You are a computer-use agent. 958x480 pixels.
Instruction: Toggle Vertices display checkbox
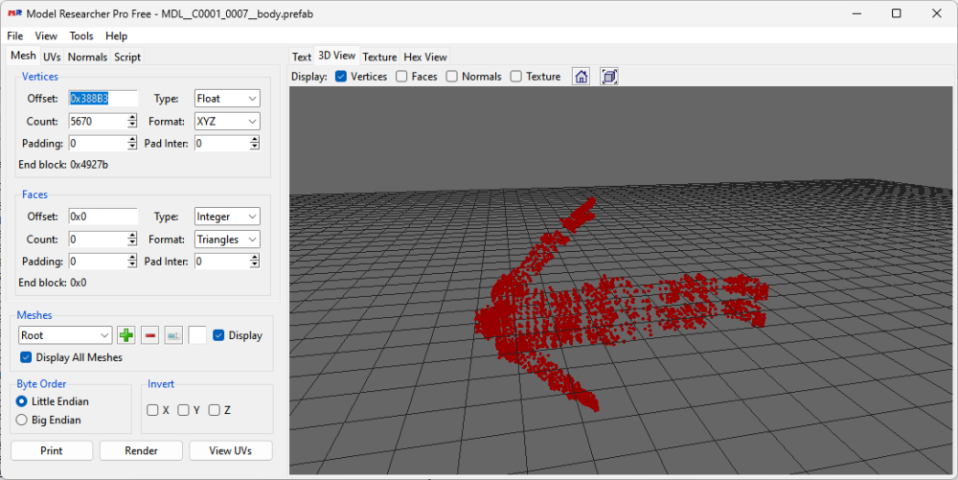click(x=341, y=77)
